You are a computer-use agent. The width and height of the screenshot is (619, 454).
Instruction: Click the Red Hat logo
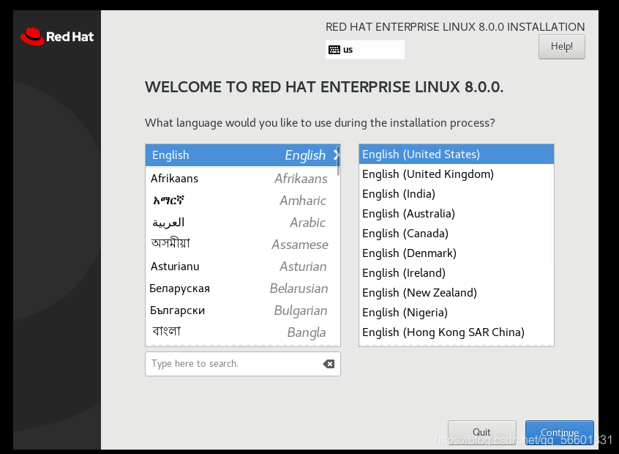point(57,37)
